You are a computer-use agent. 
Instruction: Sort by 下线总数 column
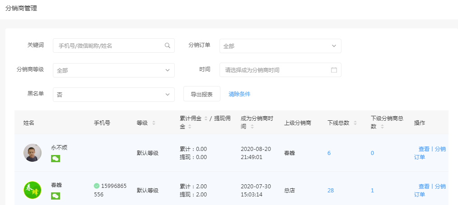point(355,123)
